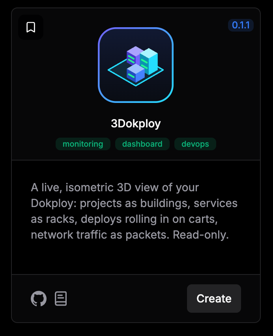
Task: Select the monitoring tag
Action: point(83,144)
